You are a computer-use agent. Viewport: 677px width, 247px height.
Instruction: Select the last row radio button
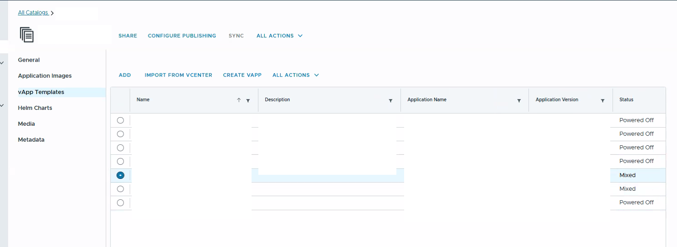[x=120, y=203]
